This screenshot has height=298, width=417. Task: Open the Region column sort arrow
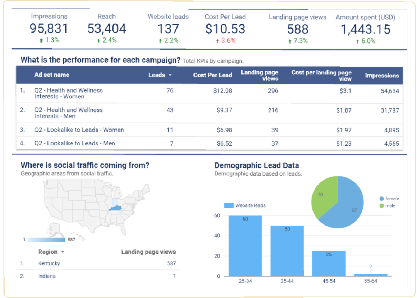tap(63, 252)
